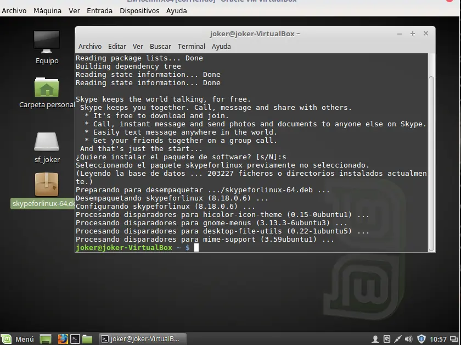This screenshot has height=345, width=461.
Task: Open terminal Ayuda menu
Action: [221, 47]
